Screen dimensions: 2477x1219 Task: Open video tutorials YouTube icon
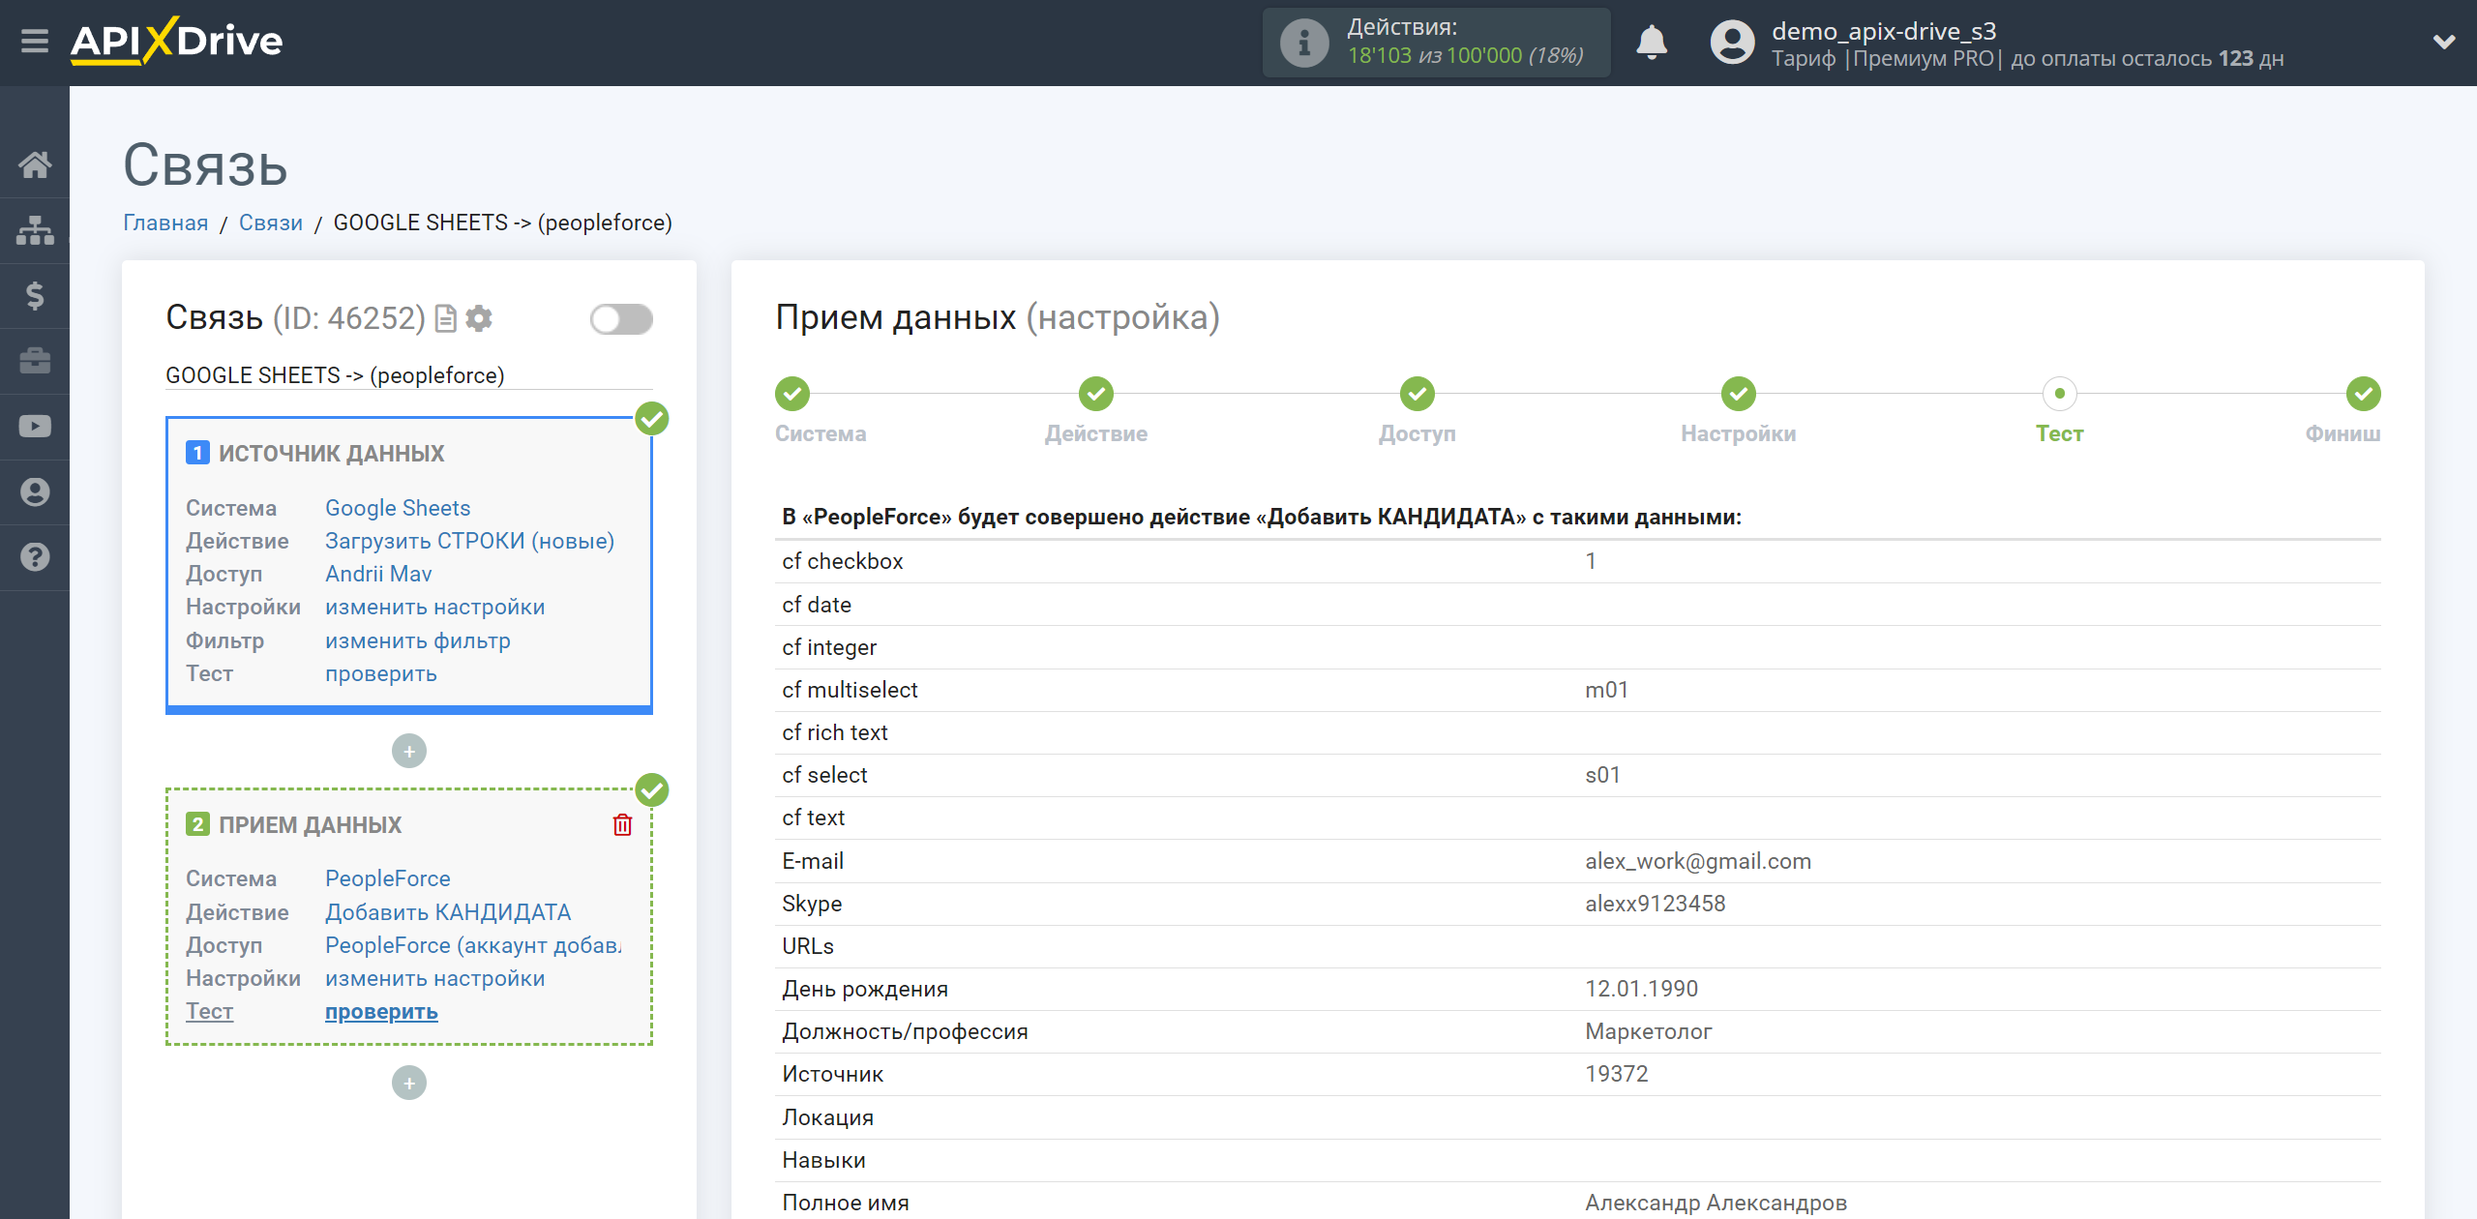(35, 426)
